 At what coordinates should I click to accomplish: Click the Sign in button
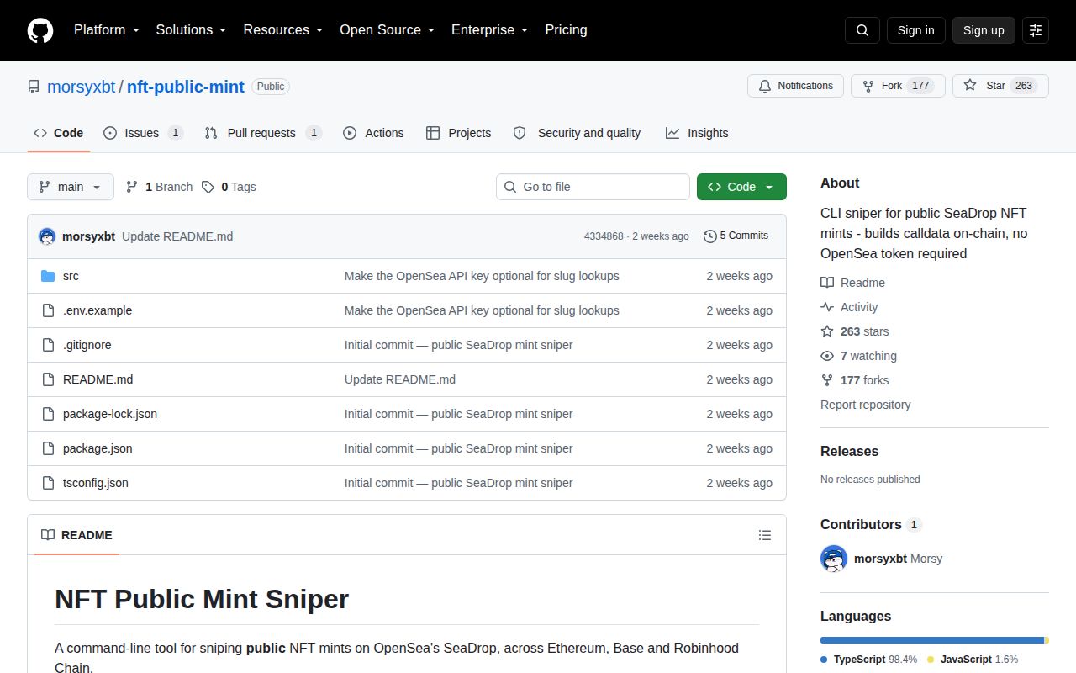[x=915, y=30]
